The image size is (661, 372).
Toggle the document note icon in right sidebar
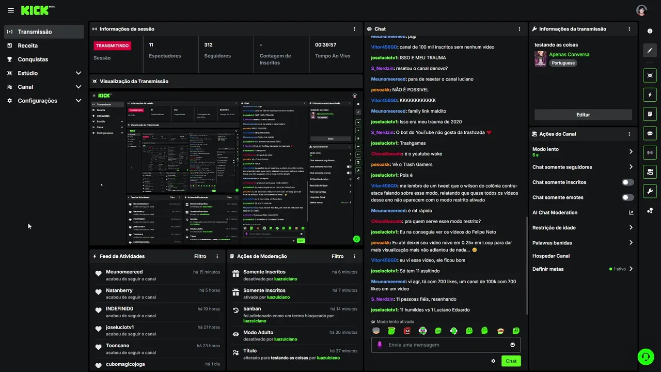pyautogui.click(x=650, y=114)
